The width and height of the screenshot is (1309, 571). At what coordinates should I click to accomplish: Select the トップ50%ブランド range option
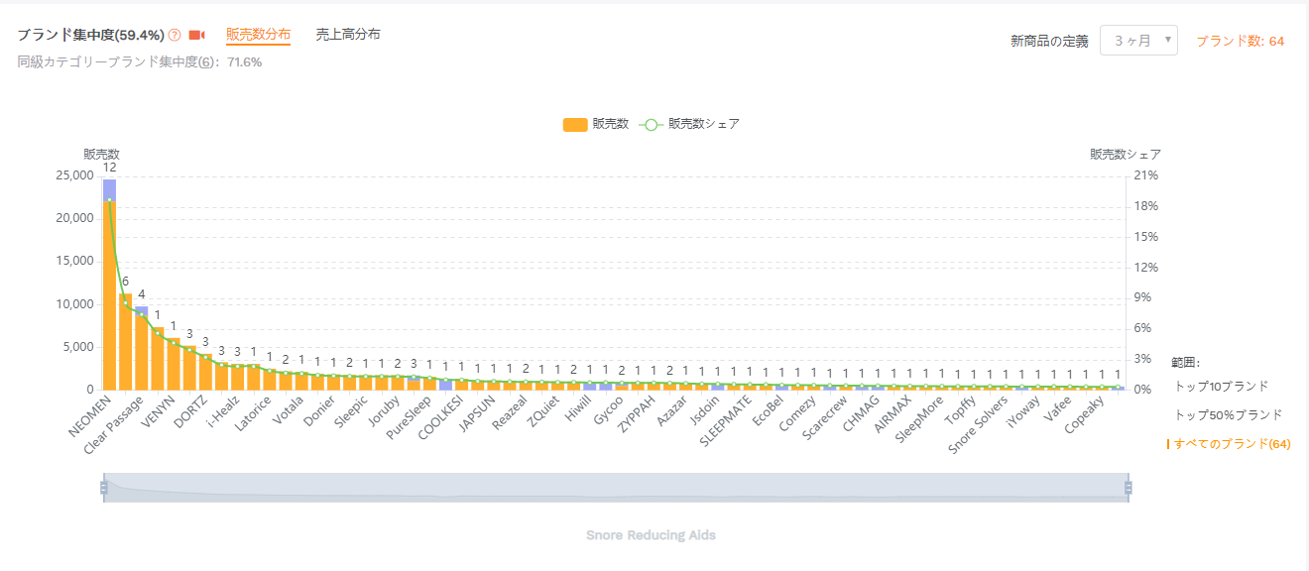point(1228,414)
